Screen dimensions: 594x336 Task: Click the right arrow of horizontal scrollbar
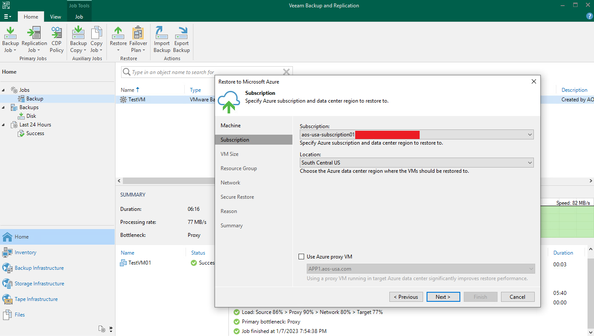(x=591, y=181)
